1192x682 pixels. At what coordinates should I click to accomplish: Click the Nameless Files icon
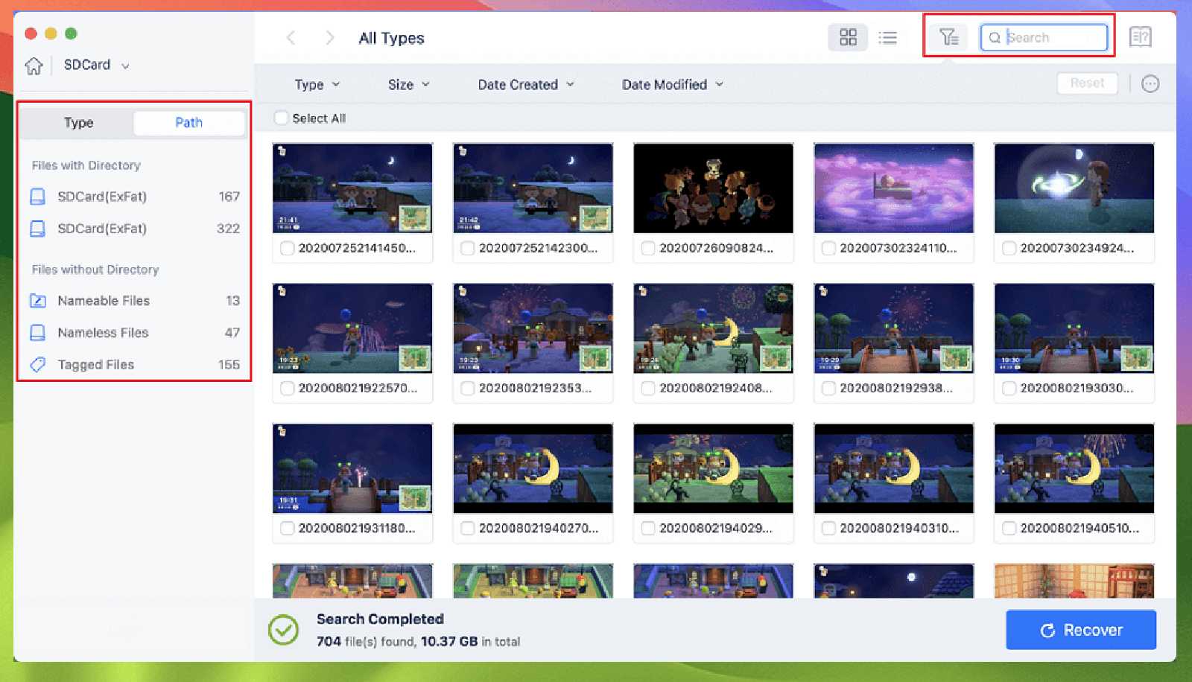click(x=37, y=333)
